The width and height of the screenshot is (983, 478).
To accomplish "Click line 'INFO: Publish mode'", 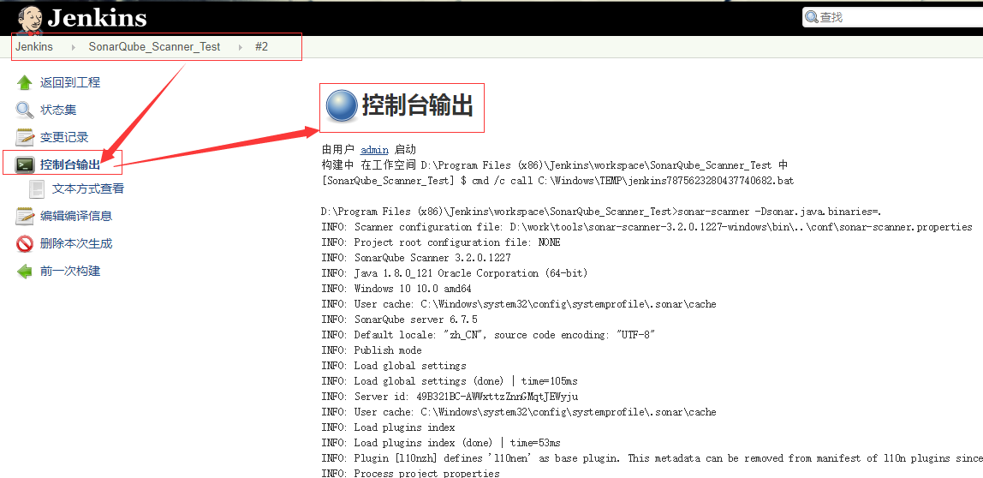I will pyautogui.click(x=371, y=350).
